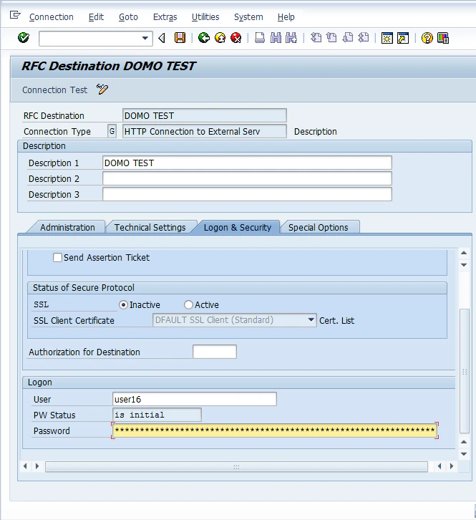This screenshot has width=476, height=520.
Task: Click the Authorization for Destination field
Action: [215, 352]
